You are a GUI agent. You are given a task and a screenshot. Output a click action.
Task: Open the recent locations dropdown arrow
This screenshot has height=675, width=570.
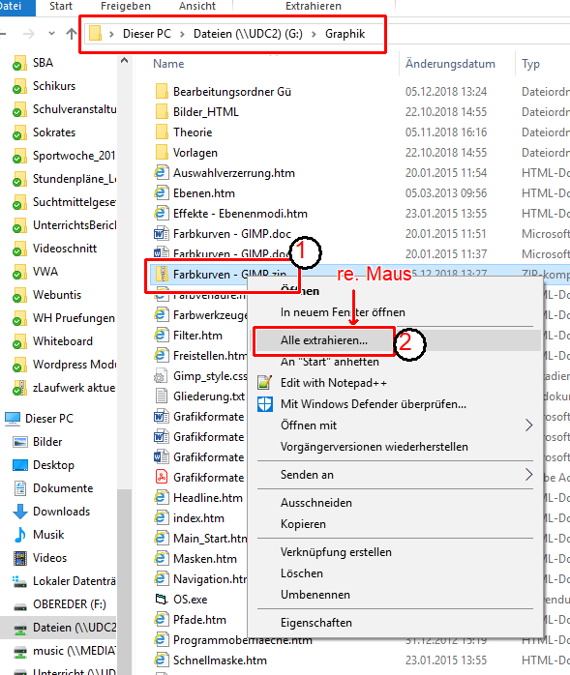(51, 33)
